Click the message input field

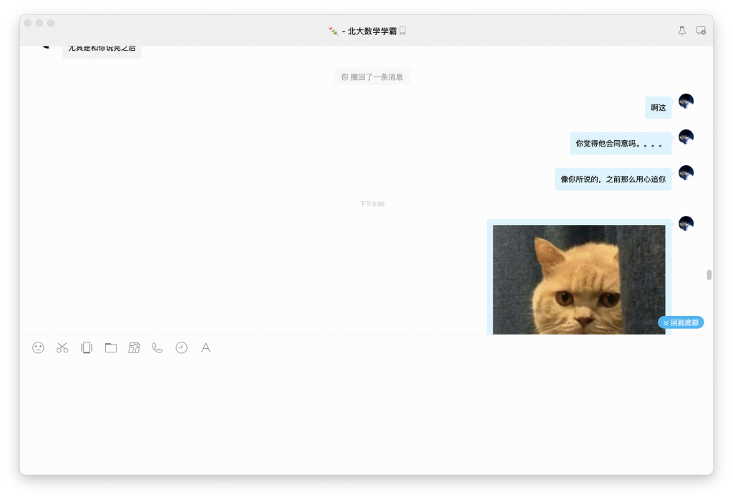coord(358,400)
